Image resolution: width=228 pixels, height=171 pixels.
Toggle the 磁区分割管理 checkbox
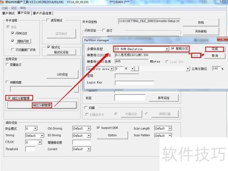(x=9, y=98)
